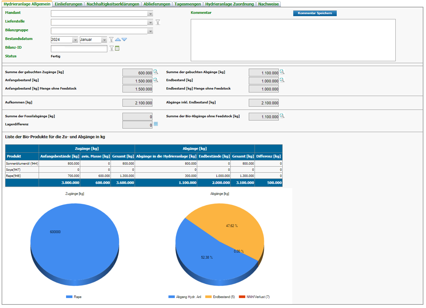
Task: Open the year dropdown showing 2024
Action: coord(75,40)
